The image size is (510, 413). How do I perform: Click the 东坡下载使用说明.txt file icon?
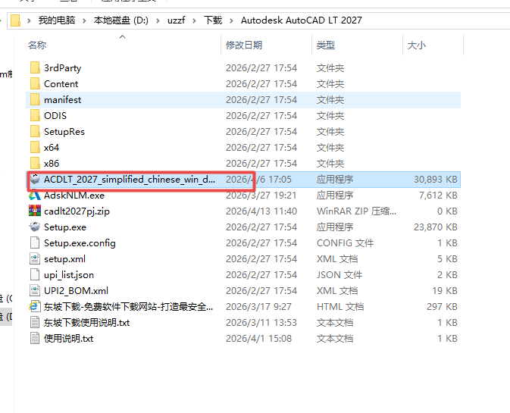[x=35, y=323]
